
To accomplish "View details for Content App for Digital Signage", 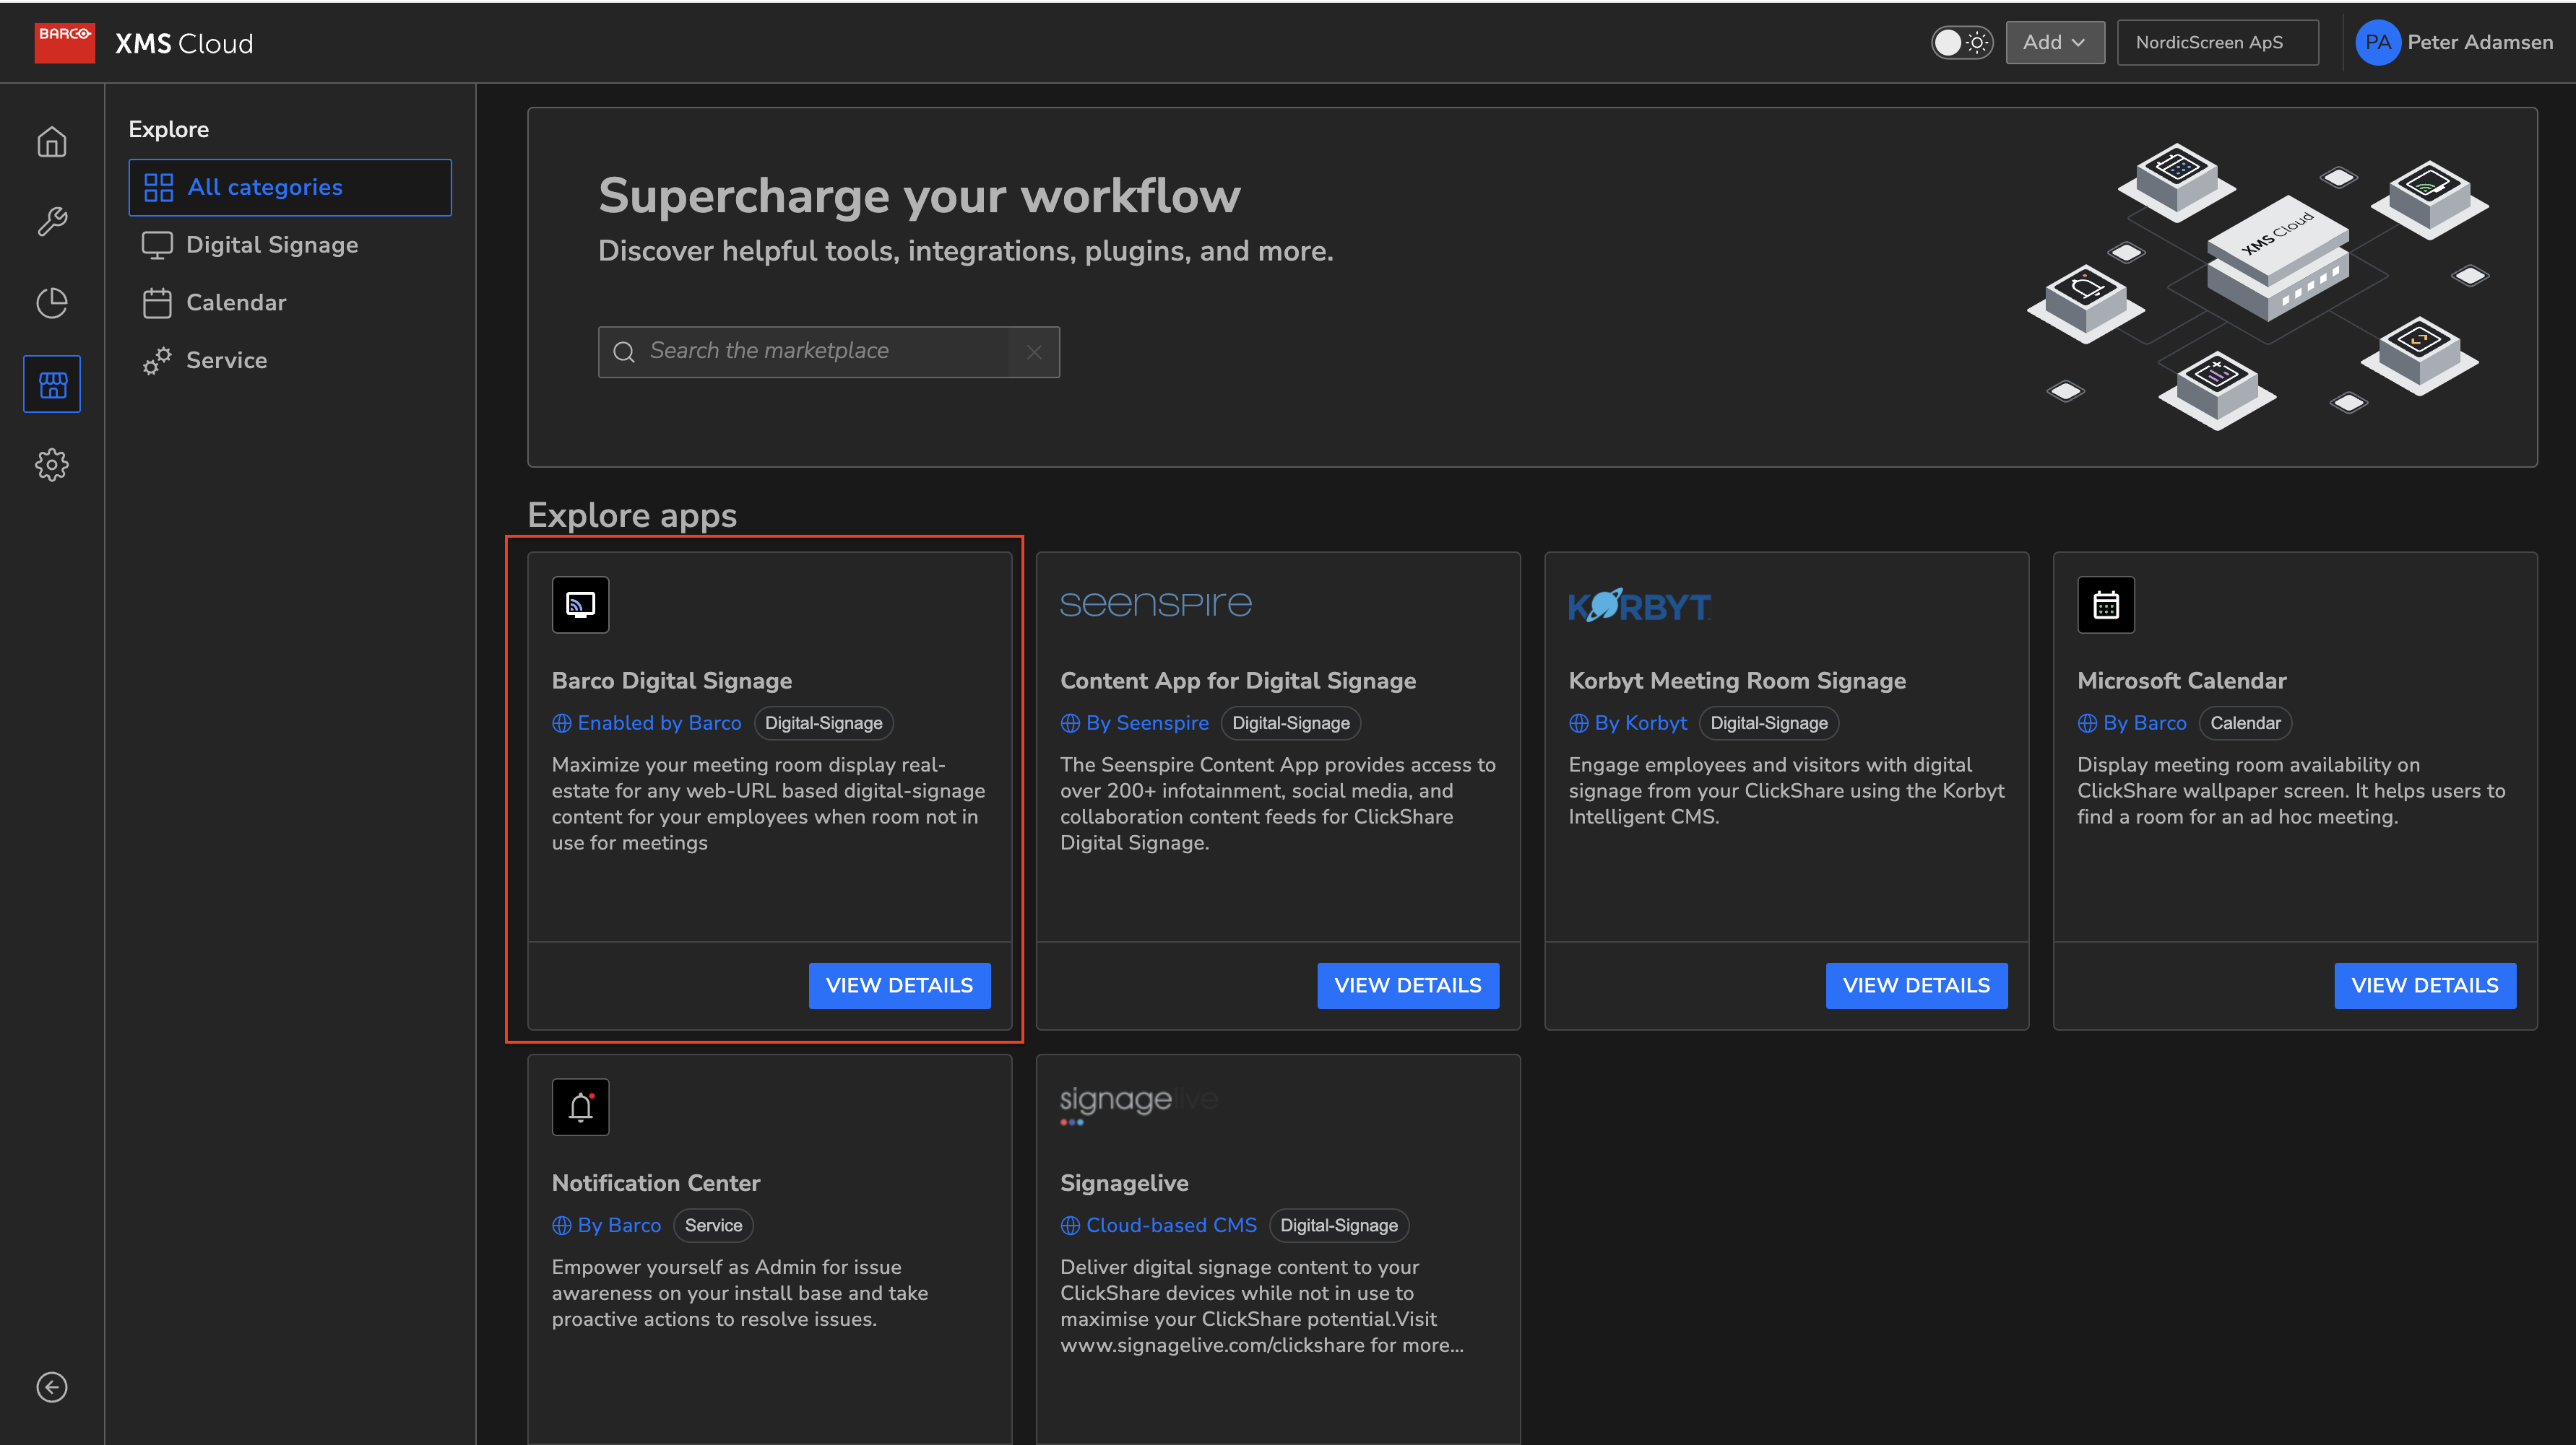I will [x=1408, y=985].
